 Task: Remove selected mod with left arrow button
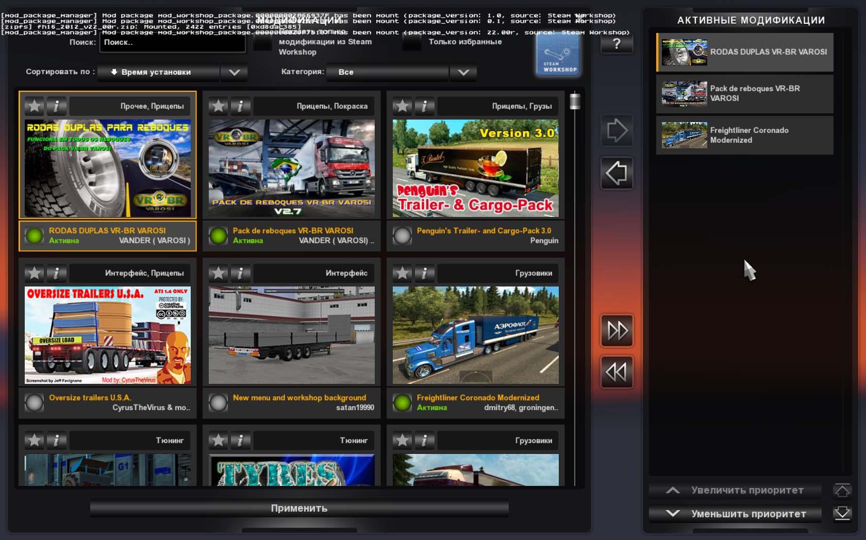tap(617, 173)
